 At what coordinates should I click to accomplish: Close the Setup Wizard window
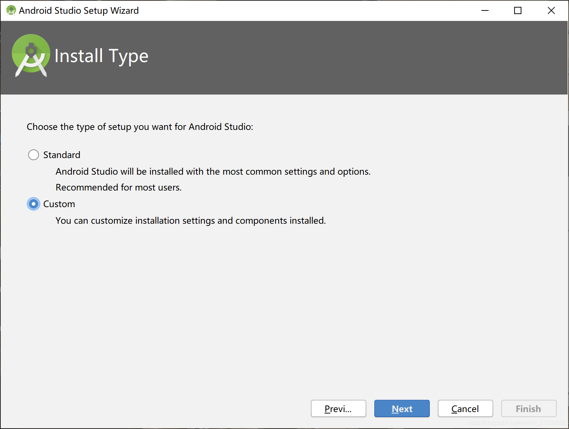click(551, 10)
